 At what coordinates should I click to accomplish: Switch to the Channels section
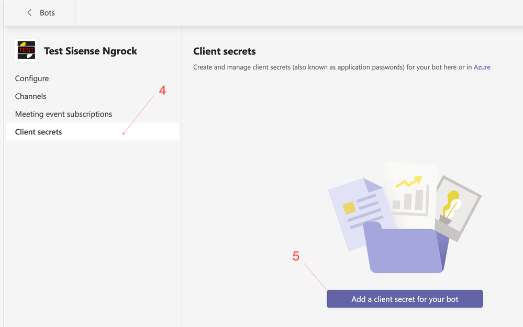tap(30, 96)
